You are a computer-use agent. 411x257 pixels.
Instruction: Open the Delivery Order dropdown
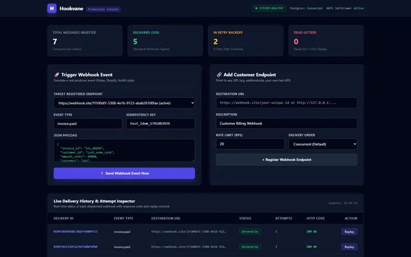pyautogui.click(x=323, y=144)
